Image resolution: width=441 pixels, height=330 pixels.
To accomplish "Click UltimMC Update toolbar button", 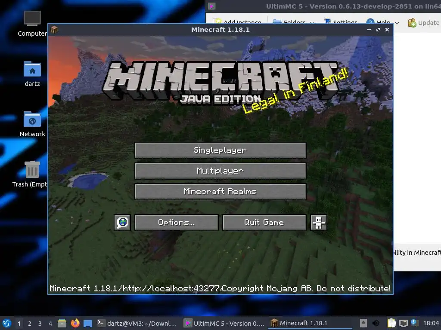I will (x=424, y=22).
